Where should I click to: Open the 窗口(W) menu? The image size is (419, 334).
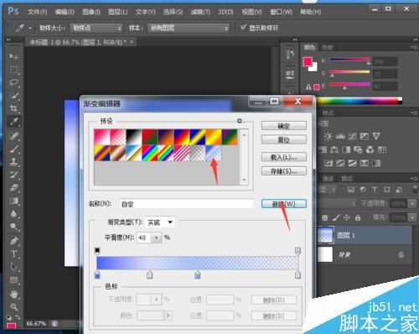[281, 12]
